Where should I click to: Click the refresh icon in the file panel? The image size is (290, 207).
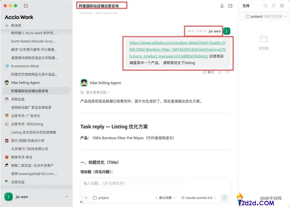pyautogui.click(x=273, y=6)
